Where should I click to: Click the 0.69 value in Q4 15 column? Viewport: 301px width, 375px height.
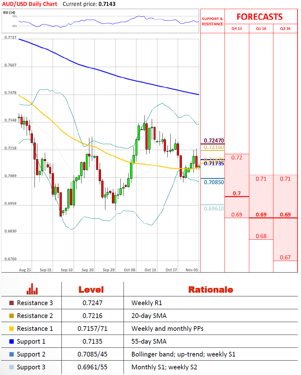[x=237, y=215]
